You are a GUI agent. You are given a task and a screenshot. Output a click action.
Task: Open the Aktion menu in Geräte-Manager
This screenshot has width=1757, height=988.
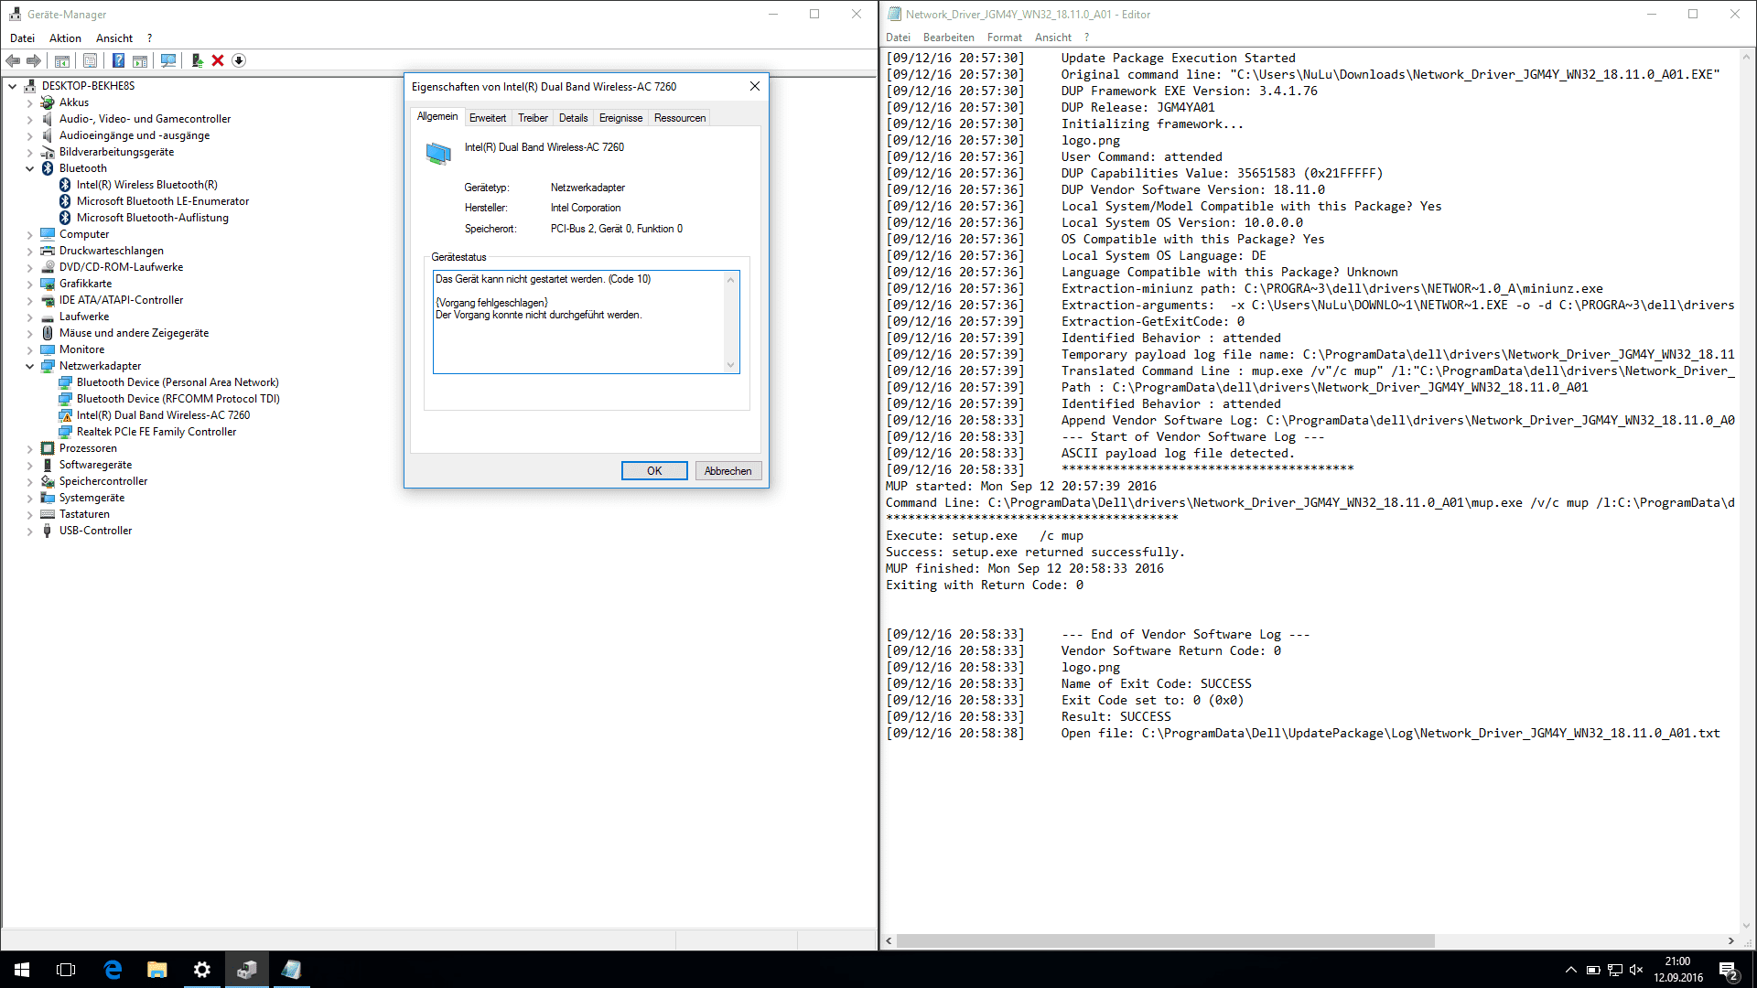[65, 38]
